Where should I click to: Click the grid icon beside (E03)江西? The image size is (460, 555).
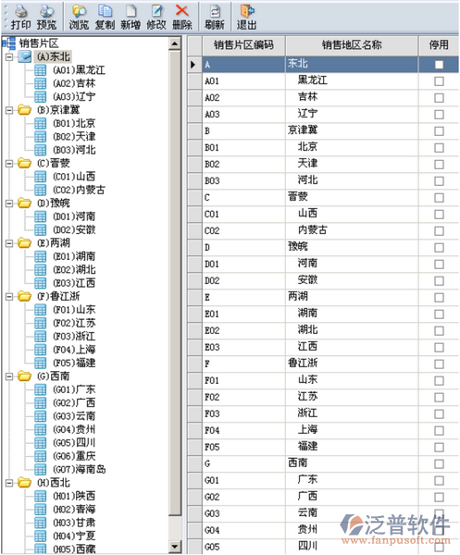pos(41,283)
